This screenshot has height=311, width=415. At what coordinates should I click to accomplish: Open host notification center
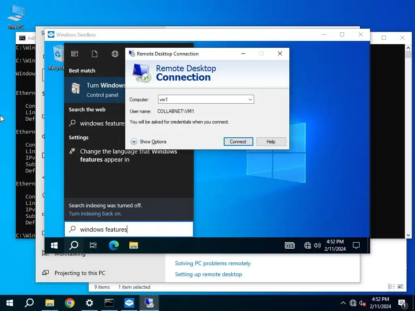(402, 303)
